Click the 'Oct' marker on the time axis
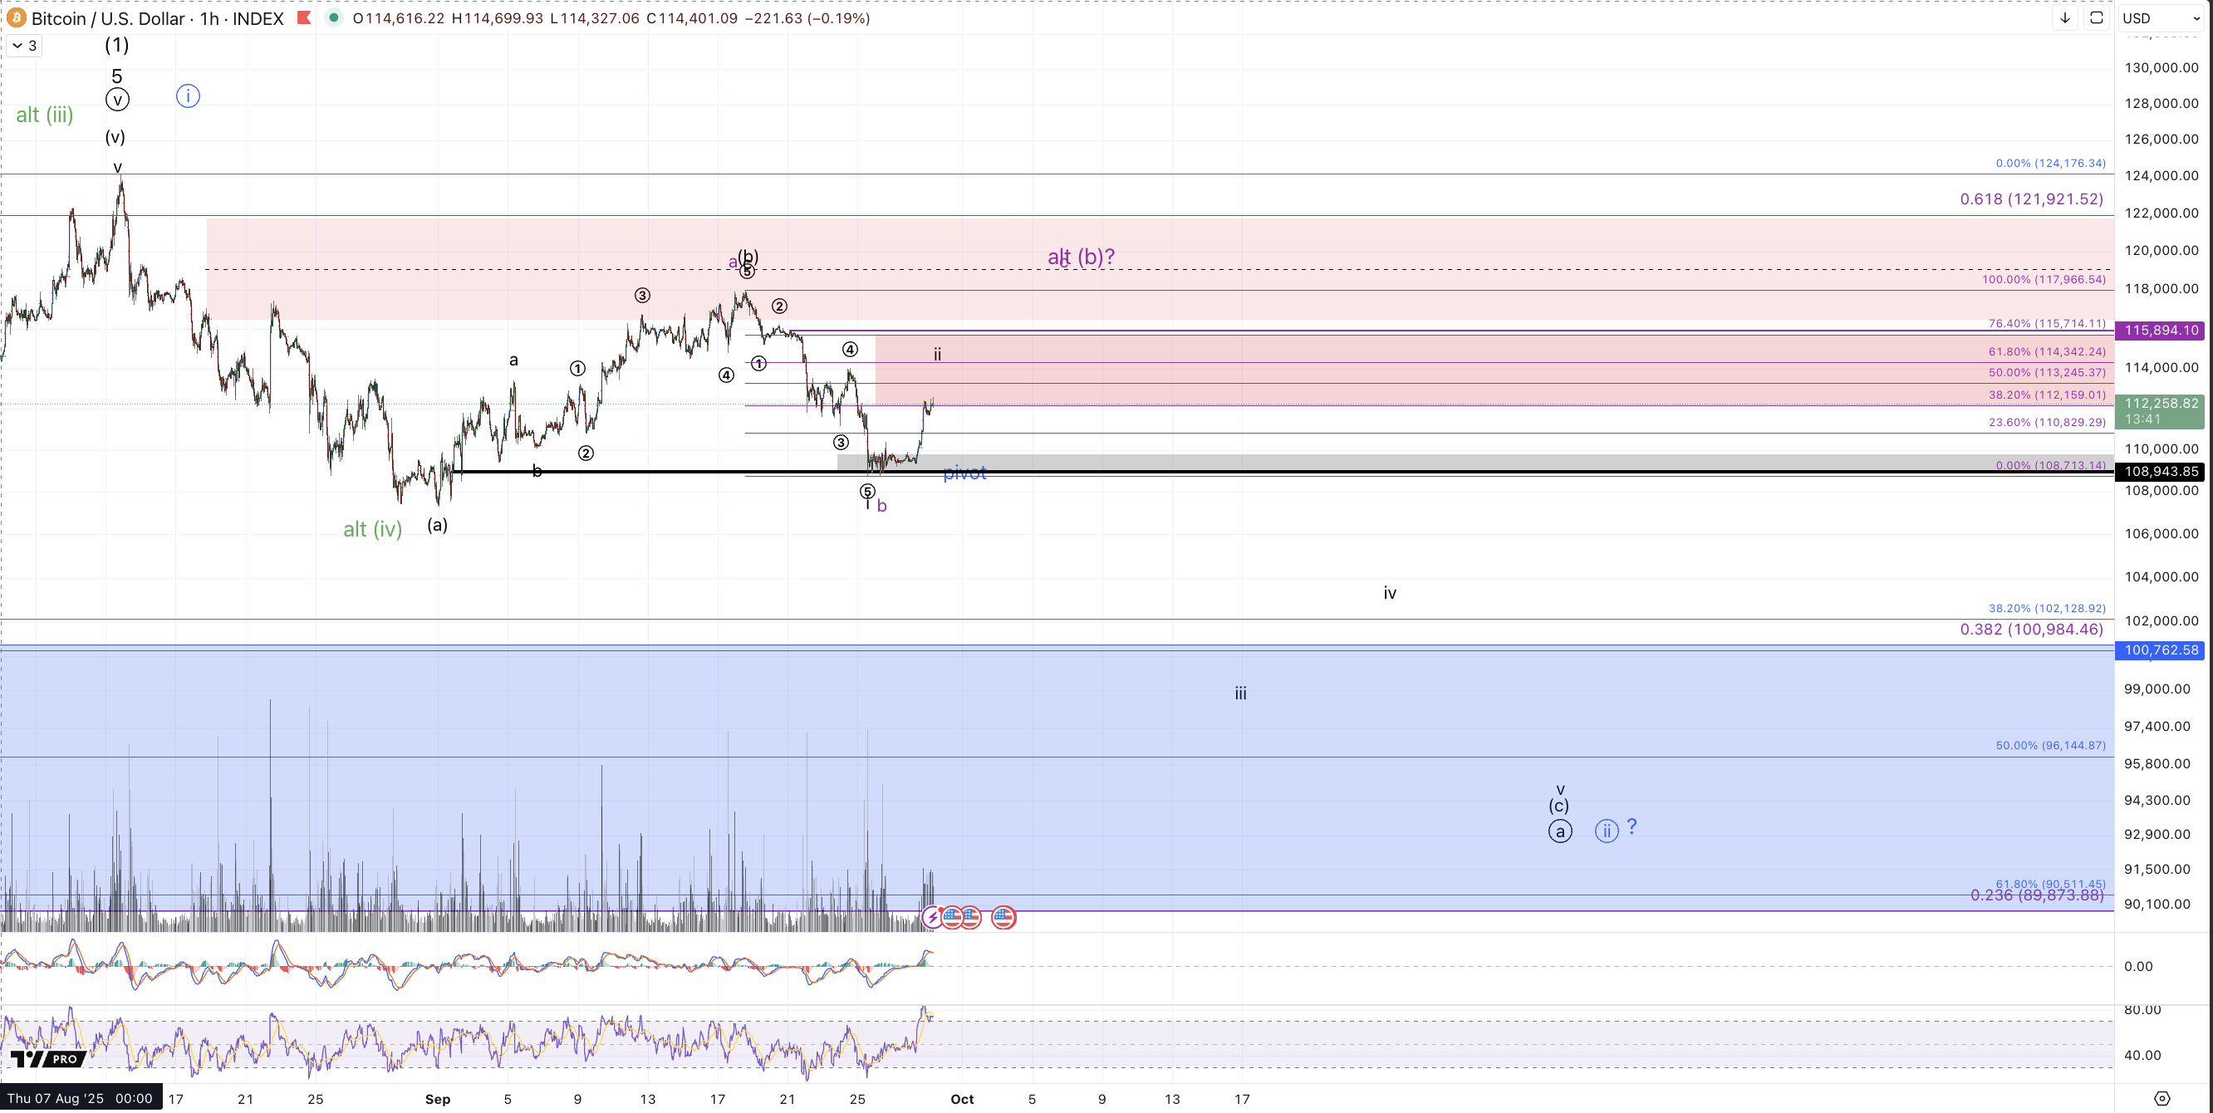The width and height of the screenshot is (2213, 1113). [962, 1098]
